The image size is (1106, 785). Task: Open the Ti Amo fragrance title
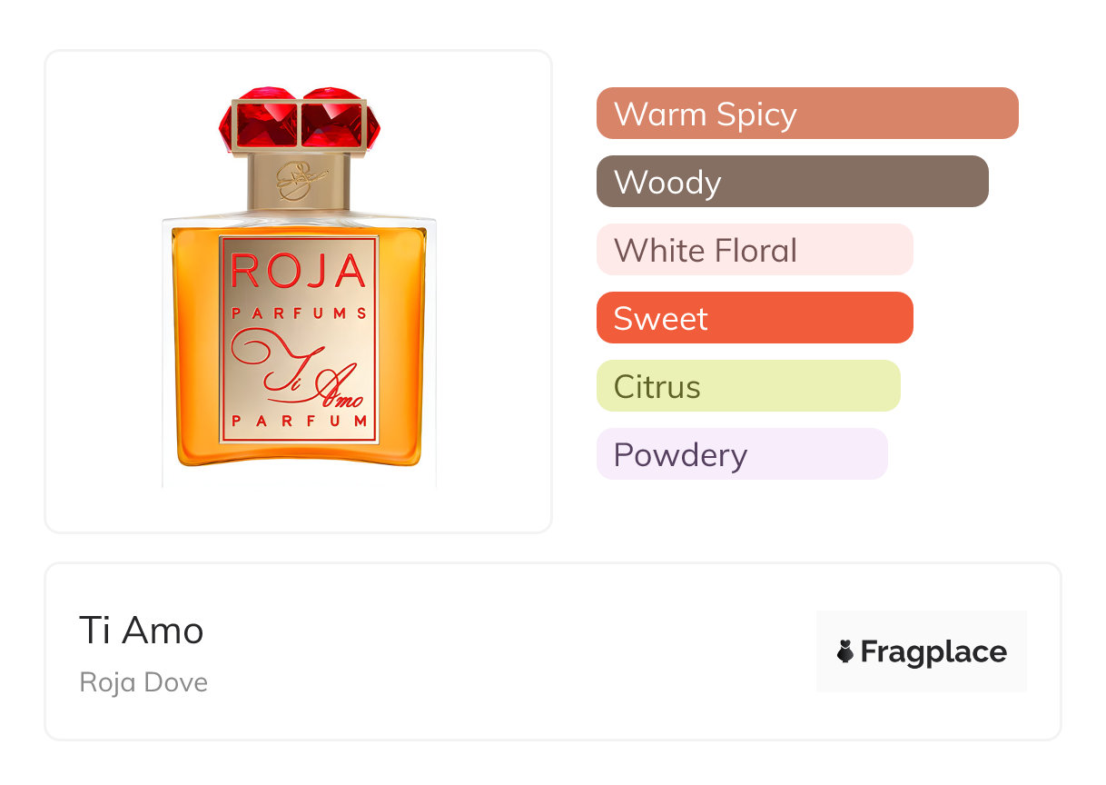coord(142,630)
